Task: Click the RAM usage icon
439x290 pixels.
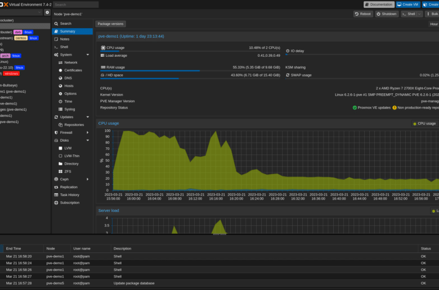Action: tap(103, 67)
